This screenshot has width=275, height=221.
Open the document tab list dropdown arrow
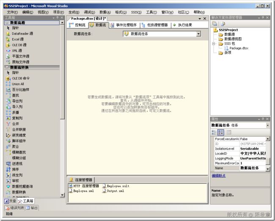(200, 19)
